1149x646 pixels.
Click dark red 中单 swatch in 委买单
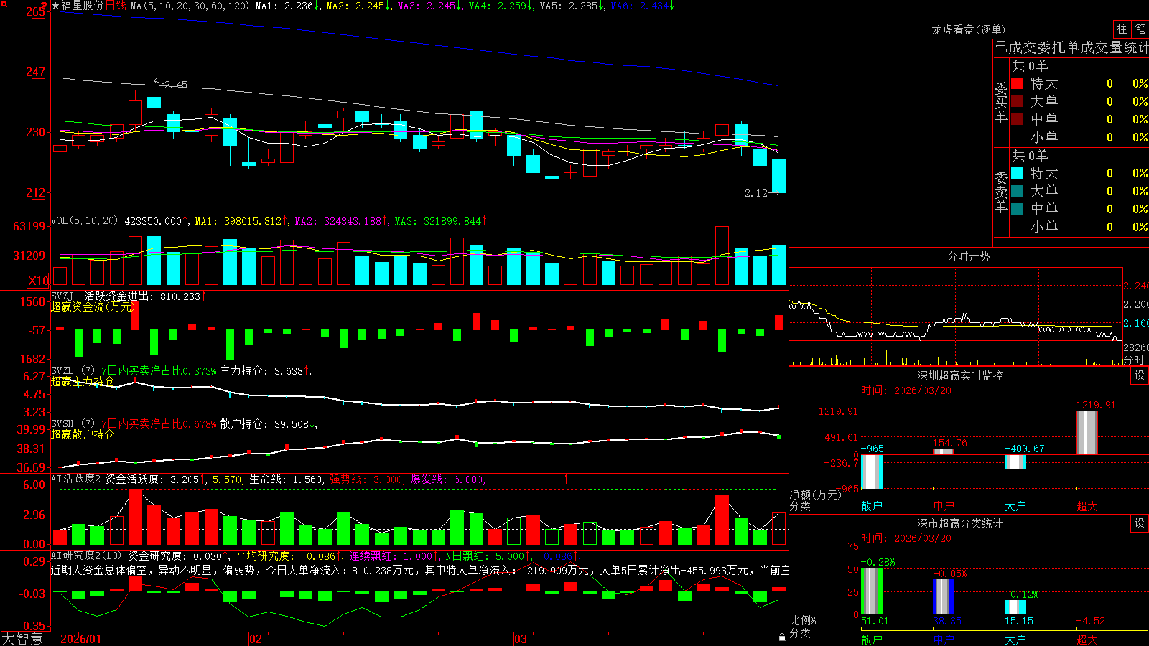(1017, 119)
